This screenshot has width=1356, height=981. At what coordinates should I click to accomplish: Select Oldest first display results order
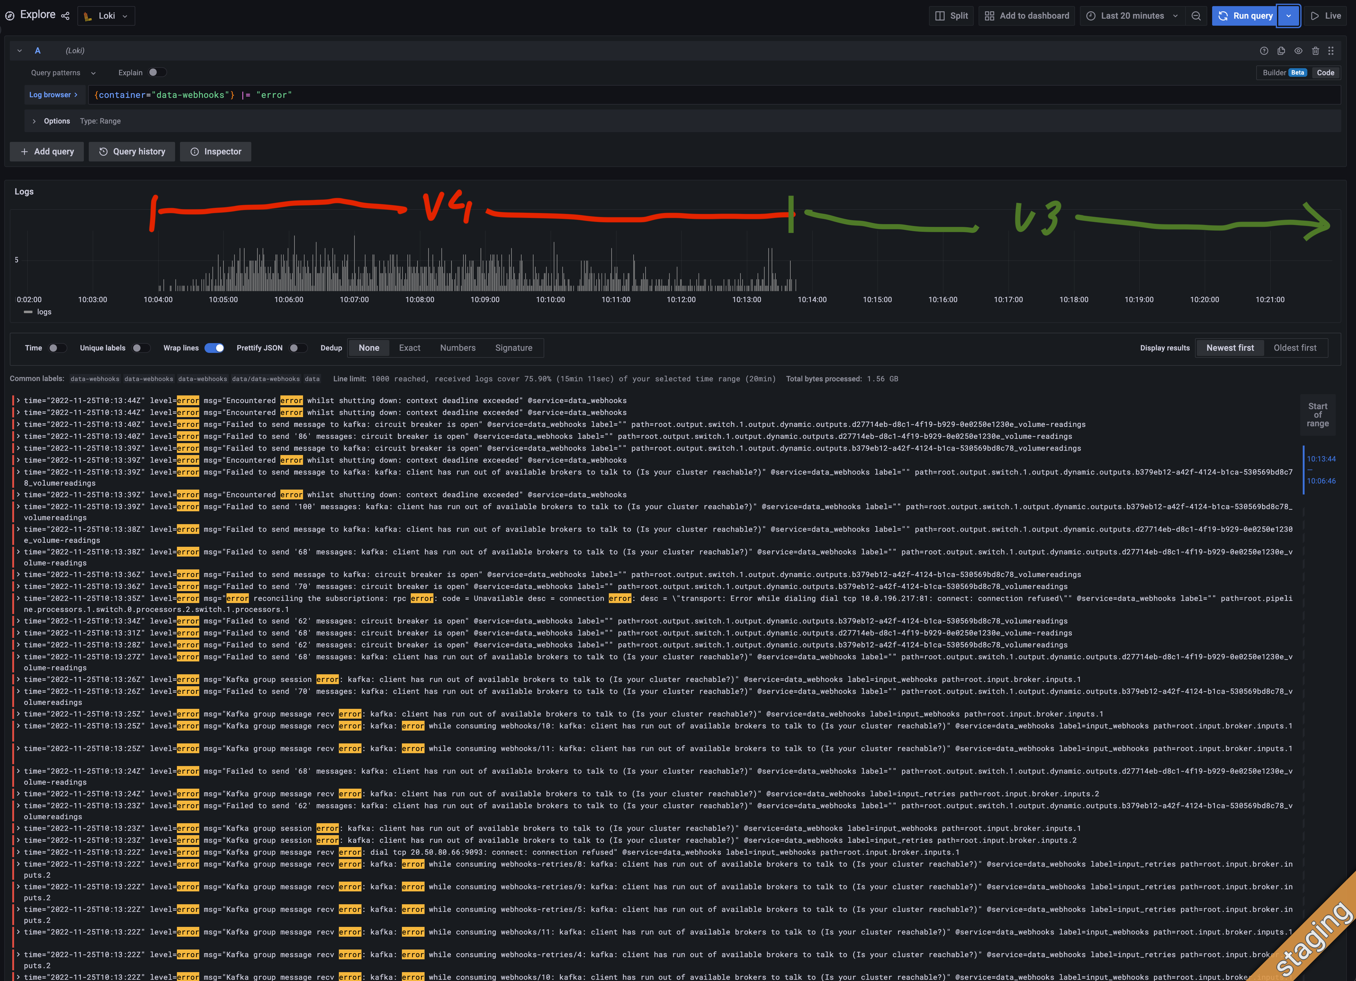point(1295,348)
